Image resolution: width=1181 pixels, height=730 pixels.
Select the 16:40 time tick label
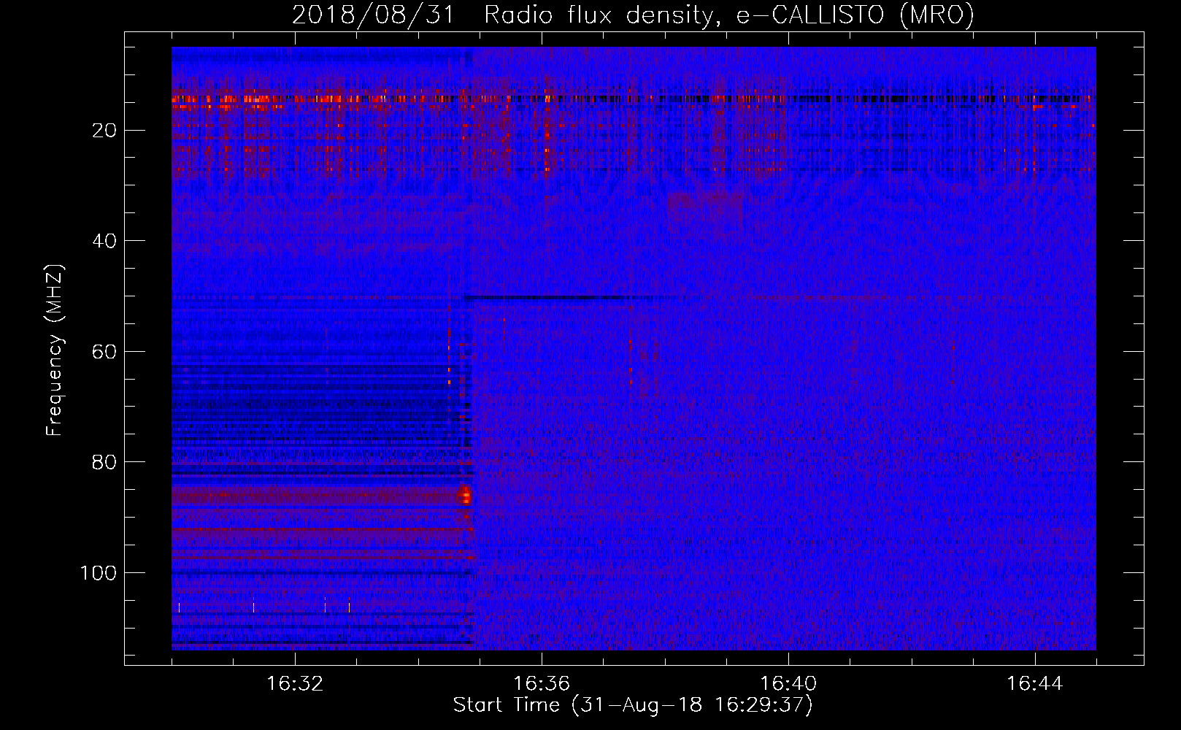788,684
